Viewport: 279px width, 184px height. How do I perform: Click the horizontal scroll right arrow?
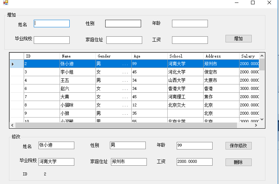[256, 125]
